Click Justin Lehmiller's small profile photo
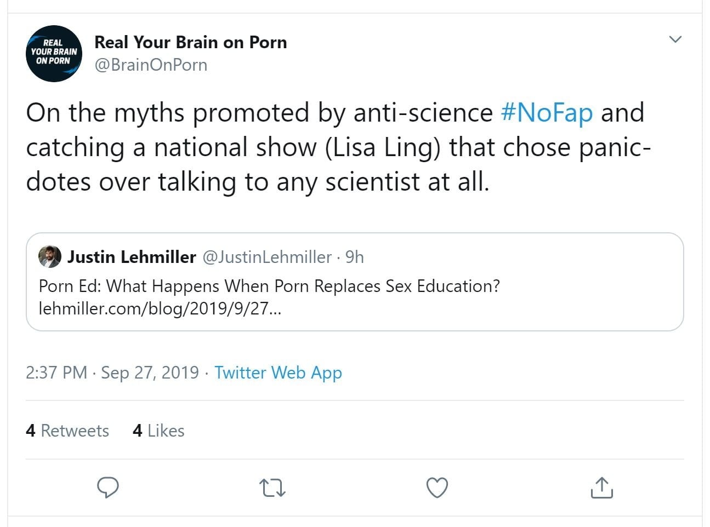 tap(49, 256)
